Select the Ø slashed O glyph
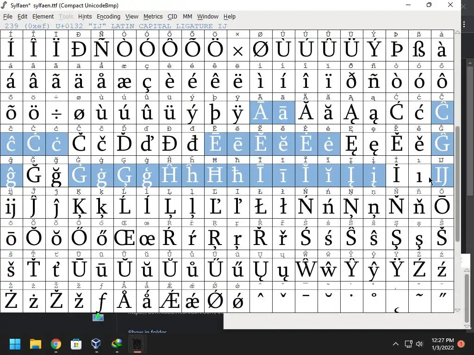 [x=261, y=49]
